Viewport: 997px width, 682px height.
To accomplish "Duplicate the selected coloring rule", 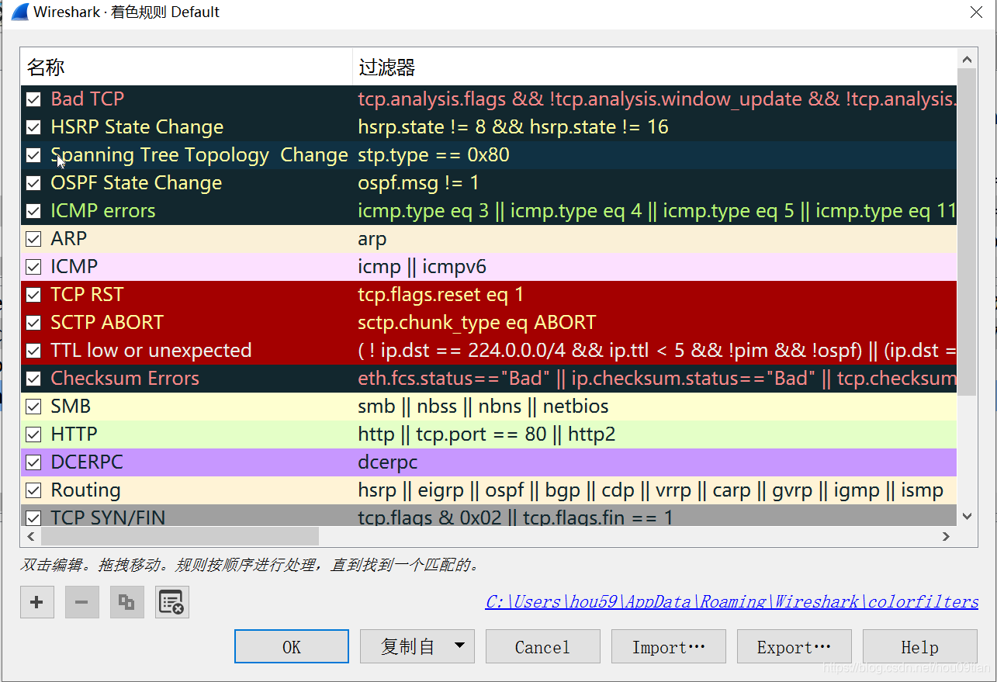I will [126, 602].
